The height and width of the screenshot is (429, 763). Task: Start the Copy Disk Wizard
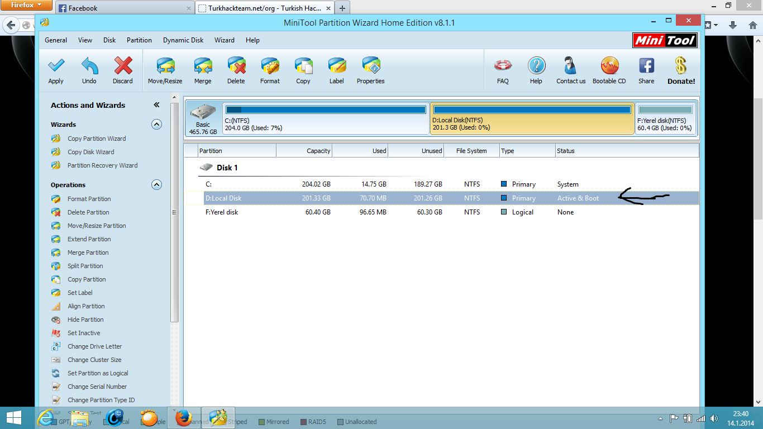[x=91, y=152]
